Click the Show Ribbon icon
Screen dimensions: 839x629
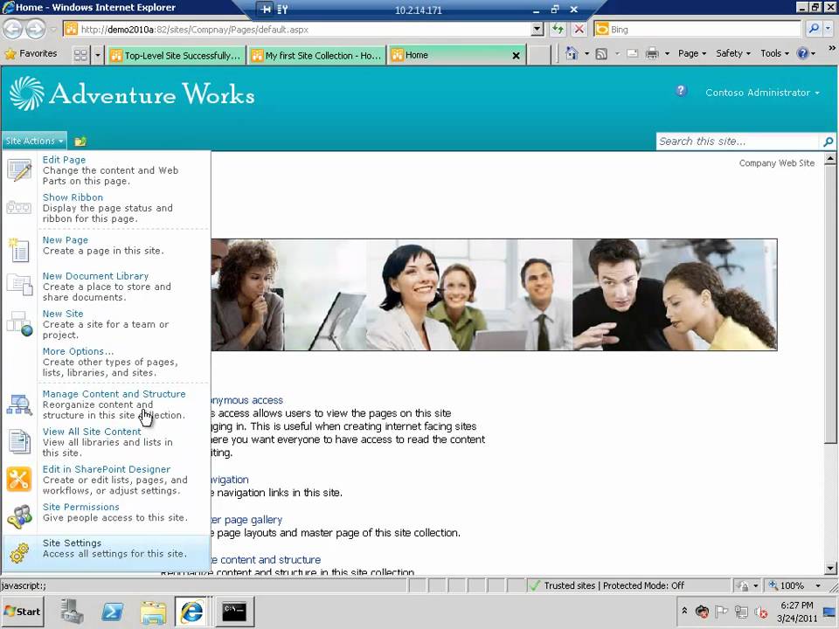click(18, 208)
